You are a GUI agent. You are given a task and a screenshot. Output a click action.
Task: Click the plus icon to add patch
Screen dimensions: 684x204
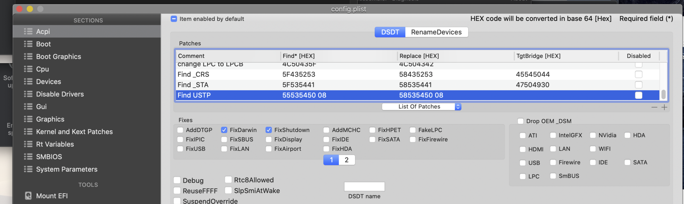pos(664,107)
